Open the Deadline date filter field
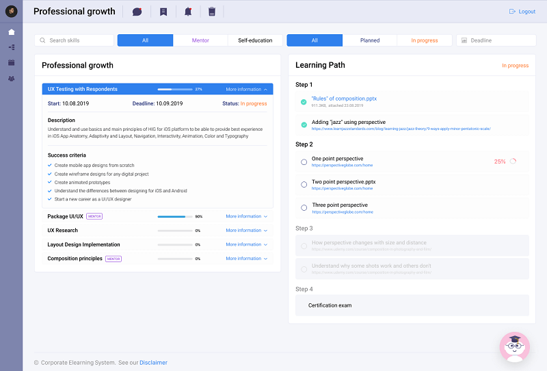The image size is (547, 371). [x=496, y=40]
